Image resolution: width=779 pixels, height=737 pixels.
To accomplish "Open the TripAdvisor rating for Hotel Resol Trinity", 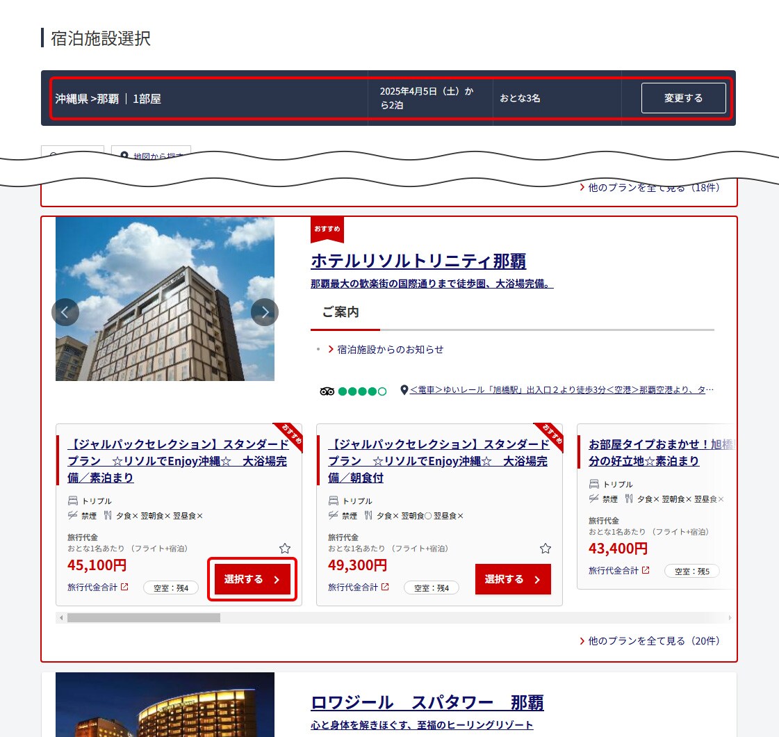I will pyautogui.click(x=353, y=391).
